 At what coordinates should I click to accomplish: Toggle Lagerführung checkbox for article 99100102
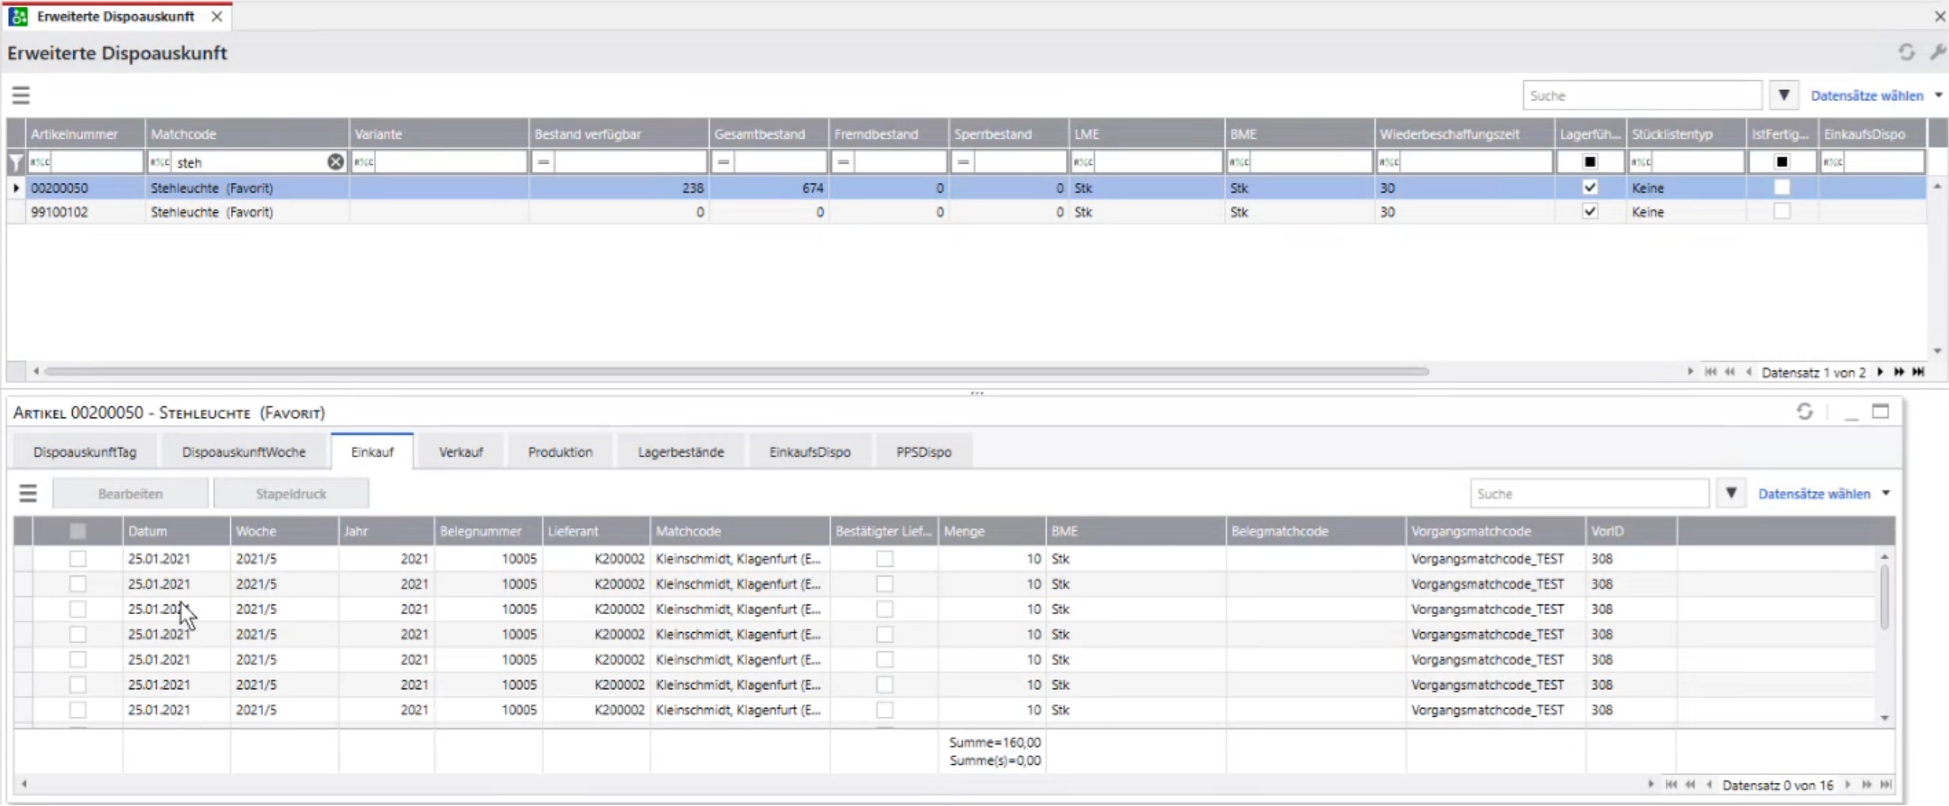coord(1590,212)
